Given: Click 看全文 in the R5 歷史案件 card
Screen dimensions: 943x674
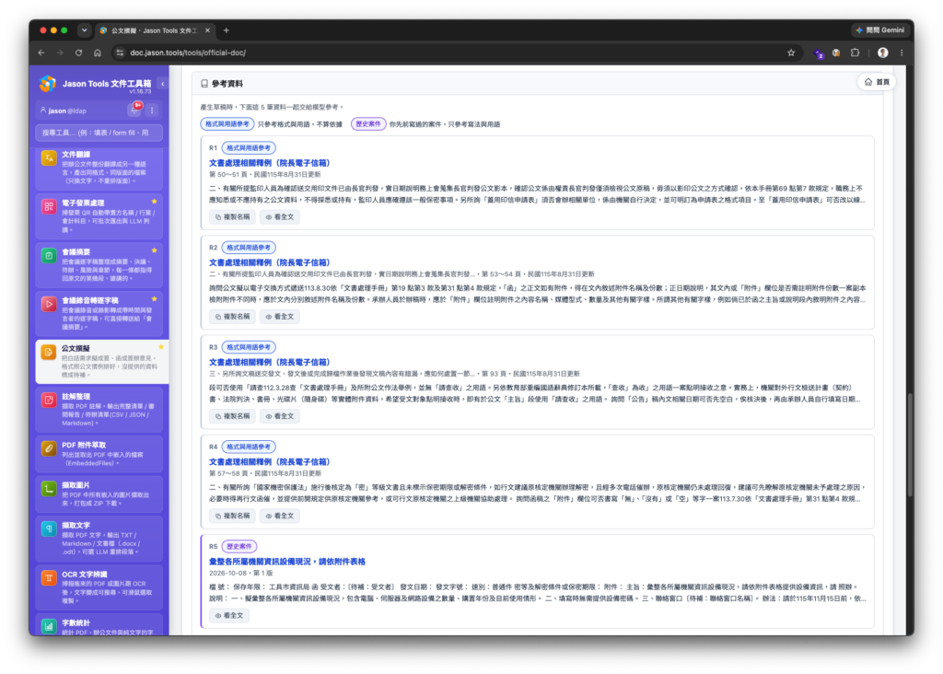Looking at the screenshot, I should (x=229, y=616).
